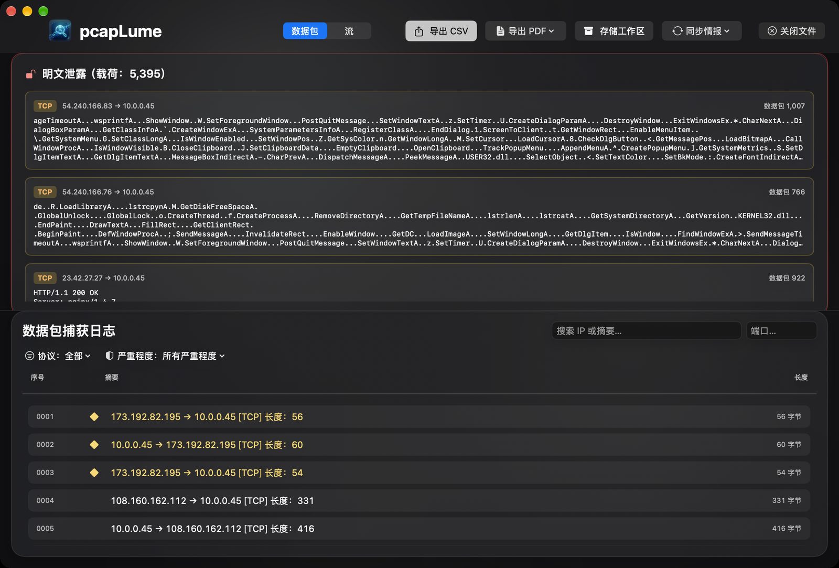This screenshot has height=568, width=839.
Task: Click the 数据包捕获日志 heading
Action: coord(69,331)
